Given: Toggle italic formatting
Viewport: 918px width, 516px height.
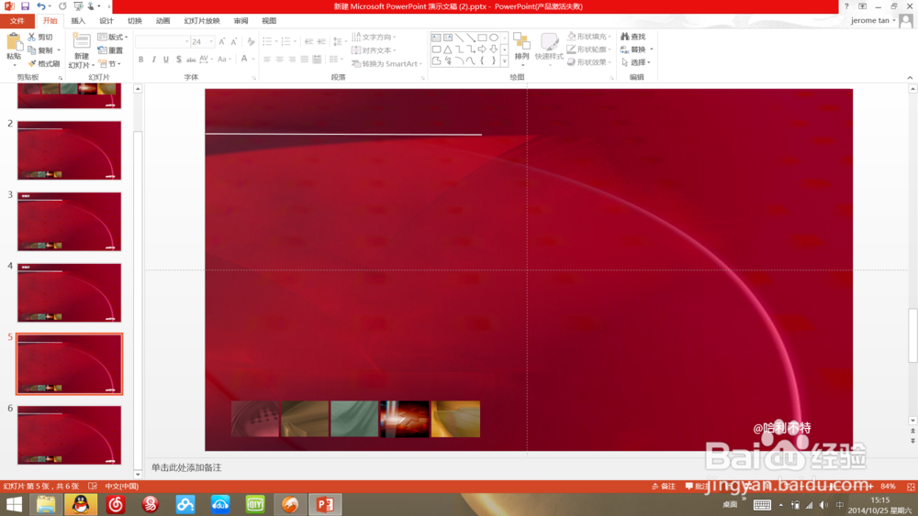Looking at the screenshot, I should point(153,59).
